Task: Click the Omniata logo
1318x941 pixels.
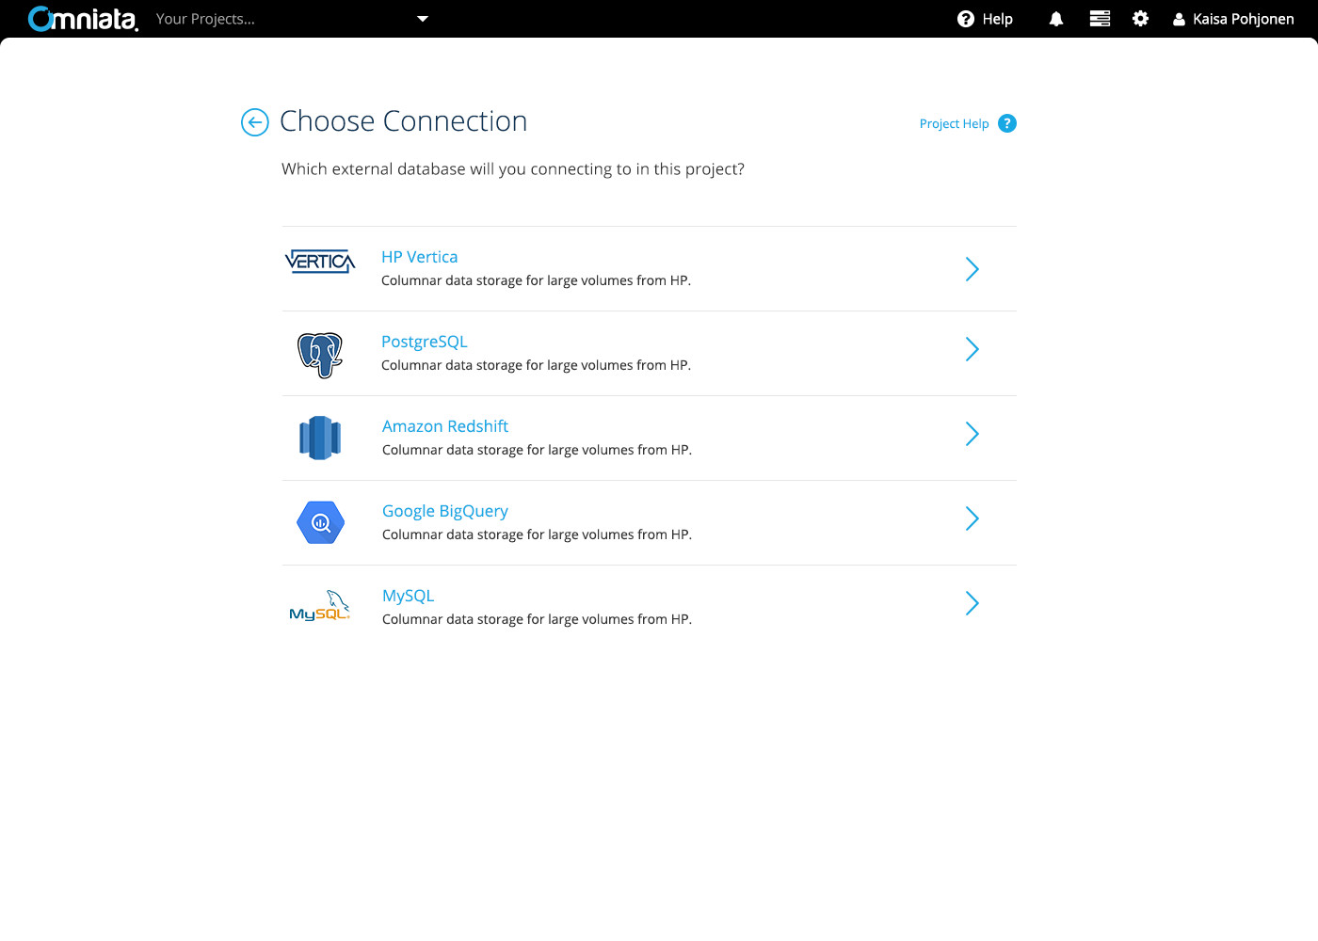Action: click(x=83, y=19)
